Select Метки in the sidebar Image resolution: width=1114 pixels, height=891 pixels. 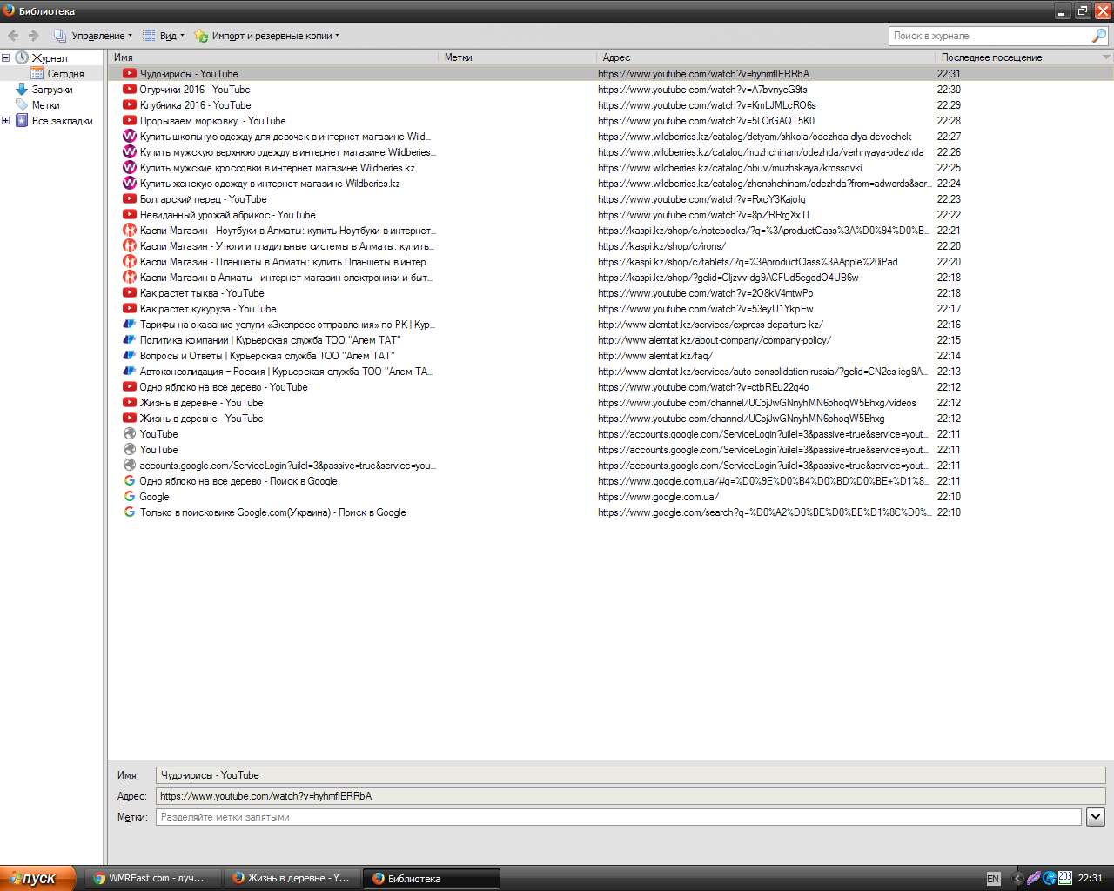[46, 105]
